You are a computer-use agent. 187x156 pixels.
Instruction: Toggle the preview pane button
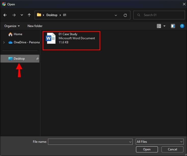(x=173, y=26)
